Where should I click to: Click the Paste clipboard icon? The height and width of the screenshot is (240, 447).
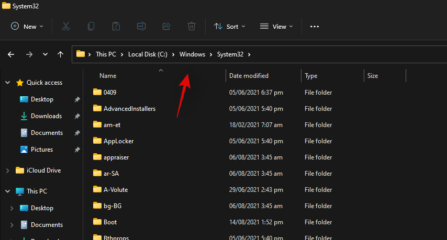(116, 26)
